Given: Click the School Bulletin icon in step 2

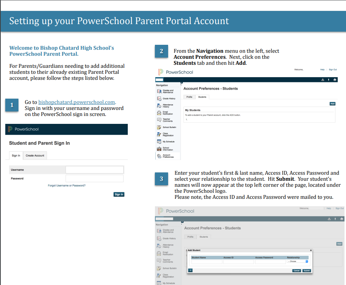Looking at the screenshot, I should 159,127.
